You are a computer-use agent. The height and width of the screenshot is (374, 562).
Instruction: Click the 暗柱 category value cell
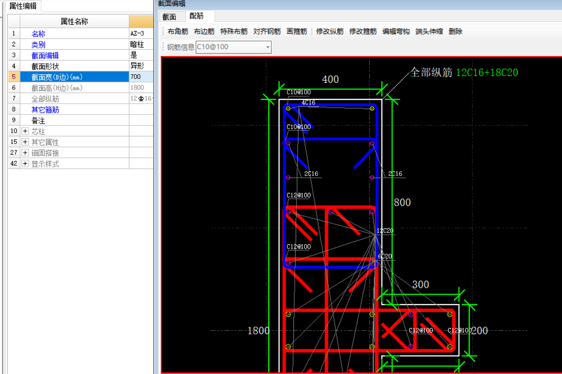(x=141, y=45)
